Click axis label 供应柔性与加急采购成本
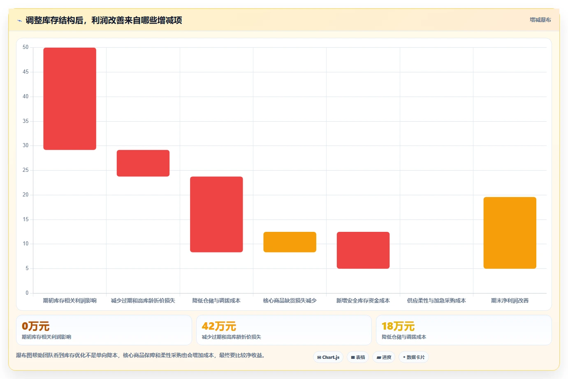This screenshot has height=379, width=568. point(436,300)
